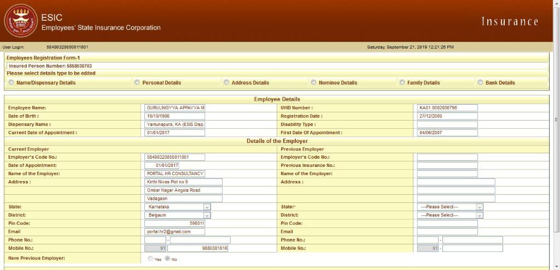Click current Name of the Employer field
Viewport: 560px width, 270px height.
[174, 173]
